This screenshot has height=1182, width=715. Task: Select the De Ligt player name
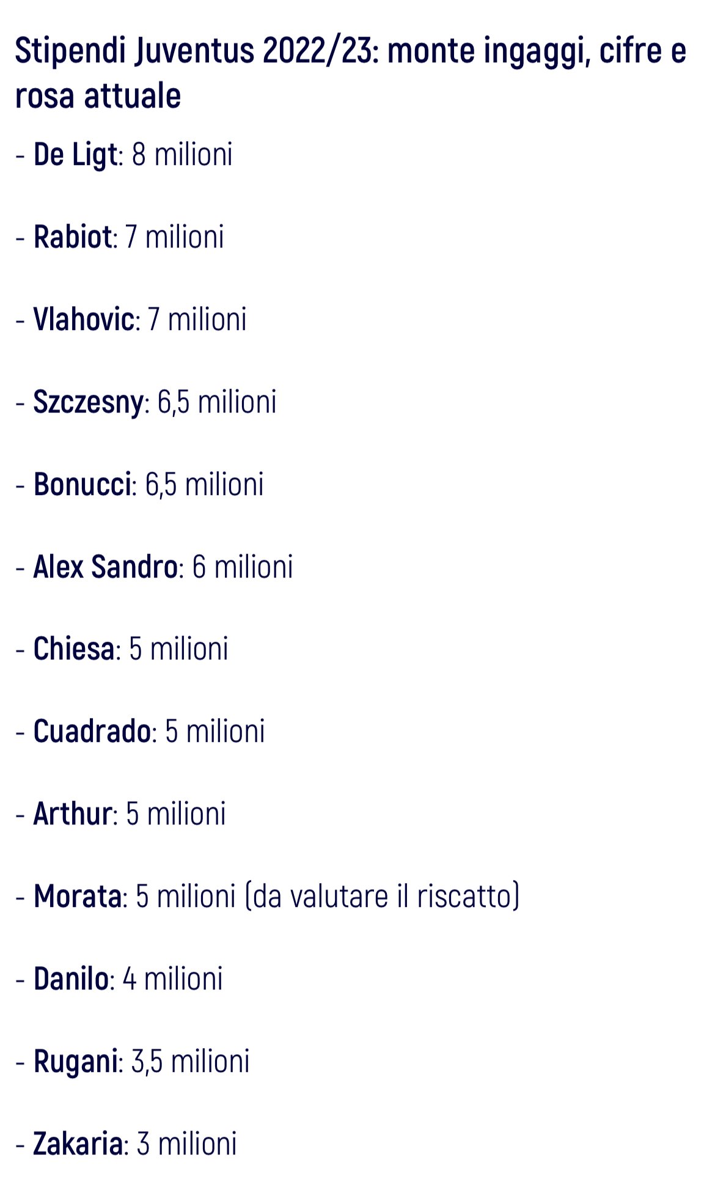[x=75, y=154]
